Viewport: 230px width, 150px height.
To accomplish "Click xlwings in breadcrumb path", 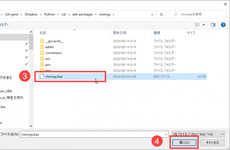I will (105, 14).
